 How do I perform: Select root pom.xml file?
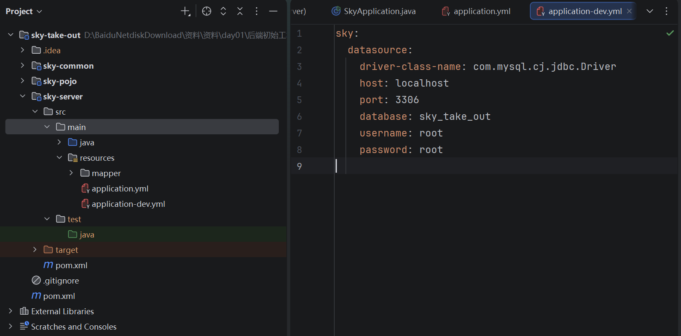(59, 296)
